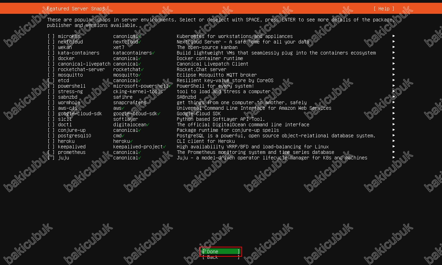Select the 'microk8s' snap name

(69, 36)
